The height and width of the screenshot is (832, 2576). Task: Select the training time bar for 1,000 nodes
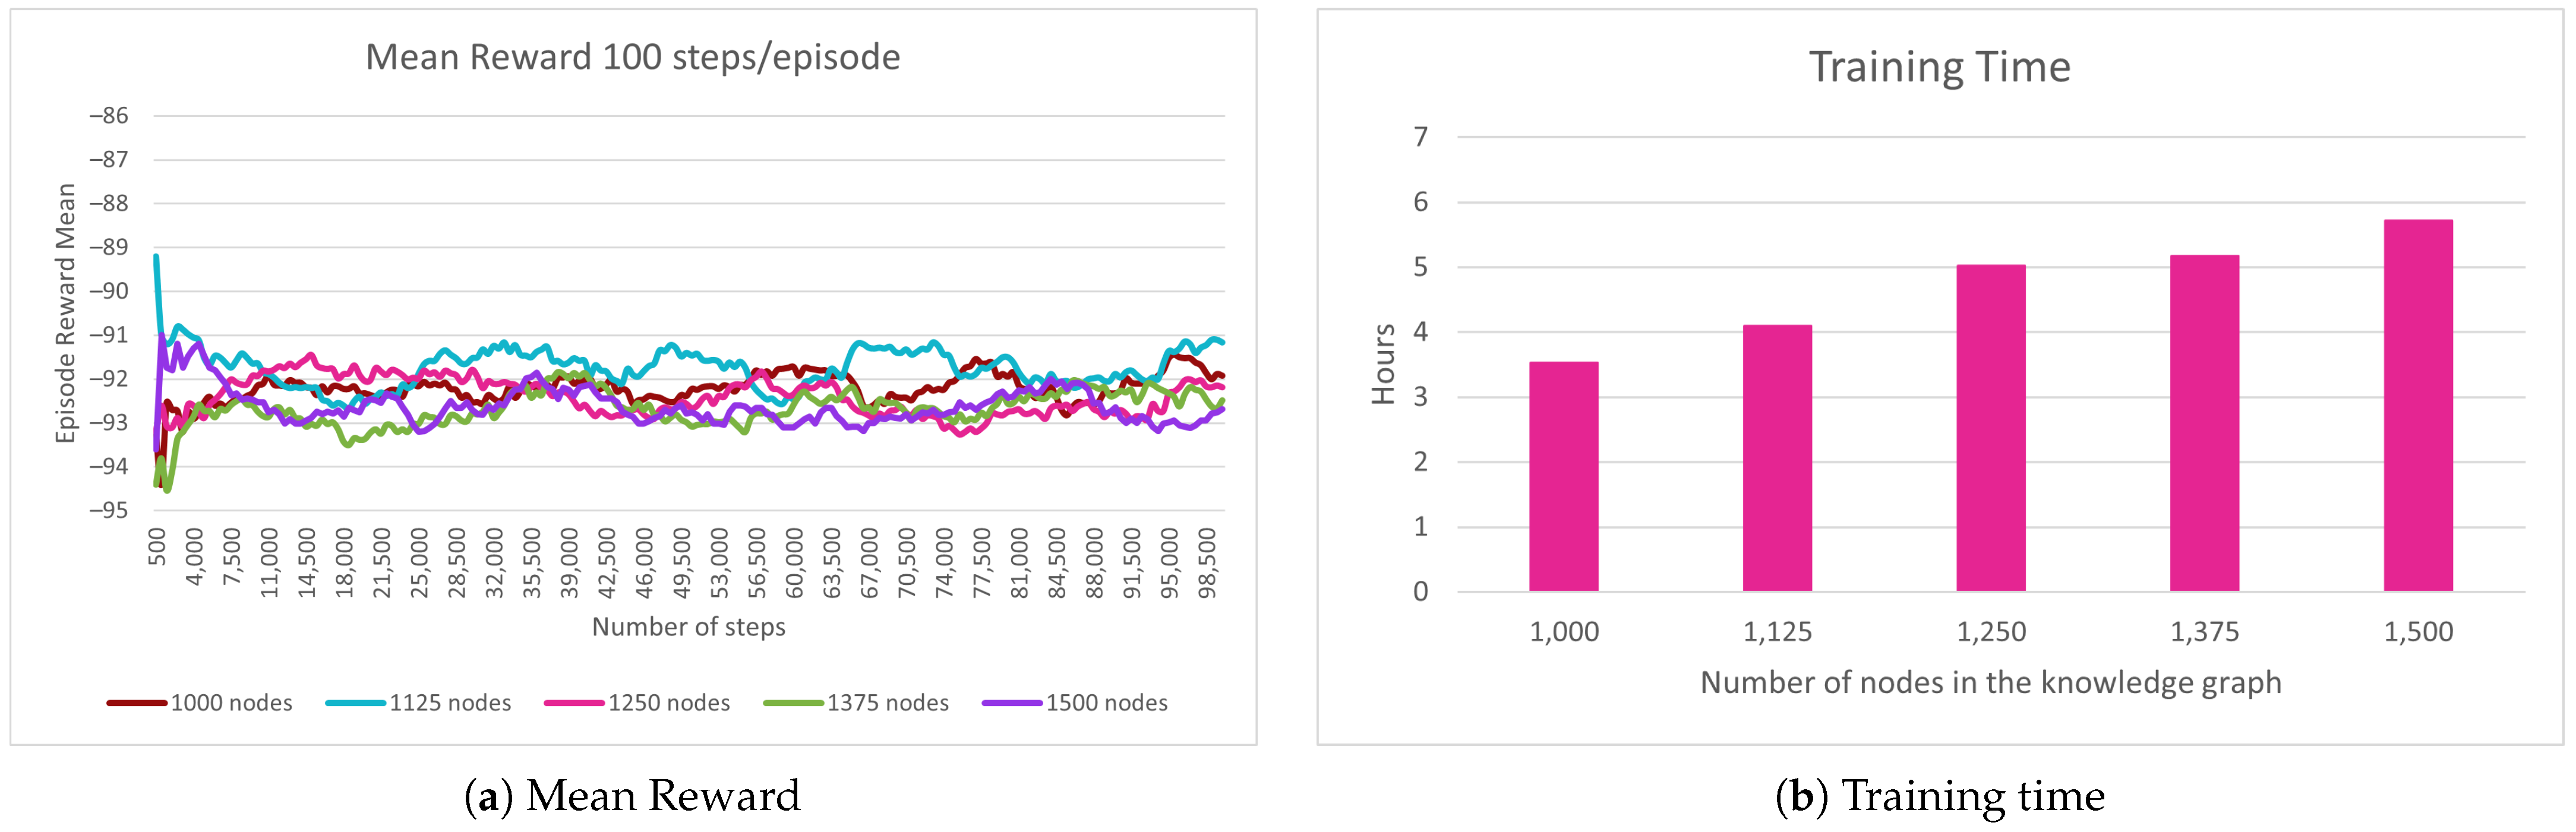(x=1563, y=477)
